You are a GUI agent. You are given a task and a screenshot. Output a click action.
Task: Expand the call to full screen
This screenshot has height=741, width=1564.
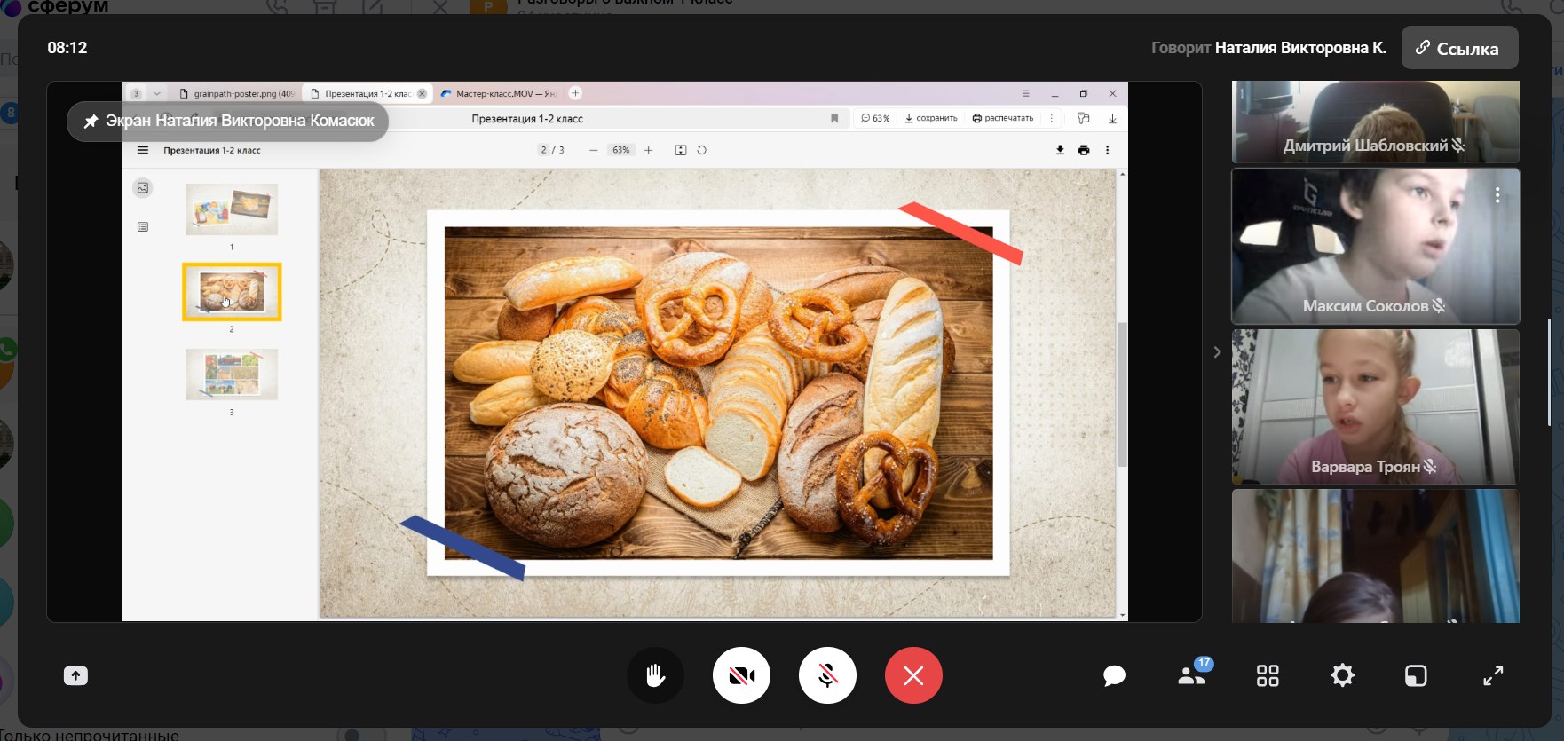click(x=1493, y=676)
